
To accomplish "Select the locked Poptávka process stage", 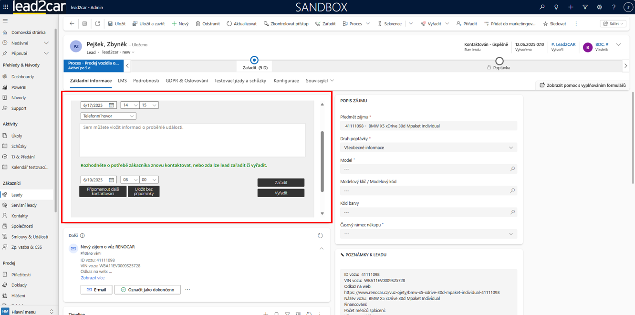I will click(x=499, y=61).
